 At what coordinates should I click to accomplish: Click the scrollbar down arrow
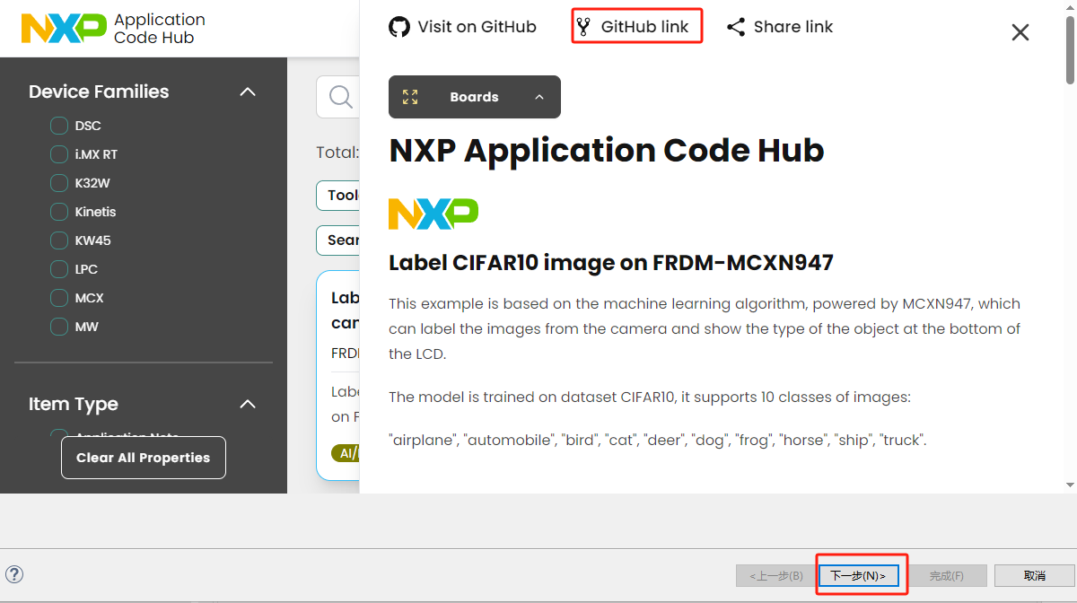pos(1070,485)
